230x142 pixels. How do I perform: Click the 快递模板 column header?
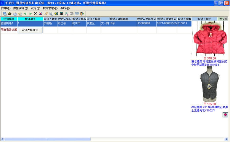point(9,19)
